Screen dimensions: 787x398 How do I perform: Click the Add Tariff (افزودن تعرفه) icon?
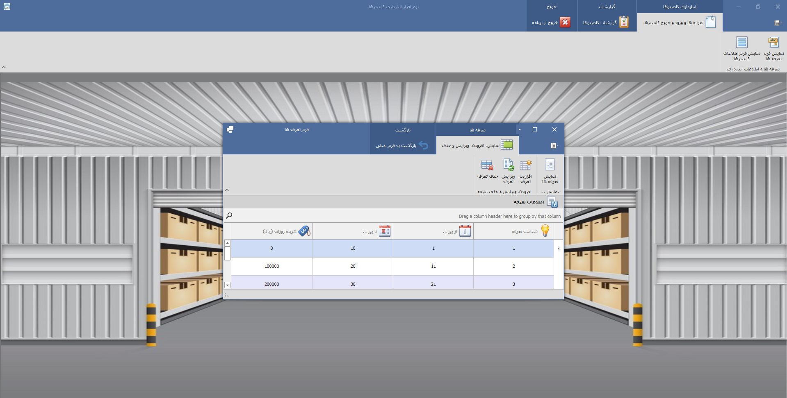coord(525,165)
